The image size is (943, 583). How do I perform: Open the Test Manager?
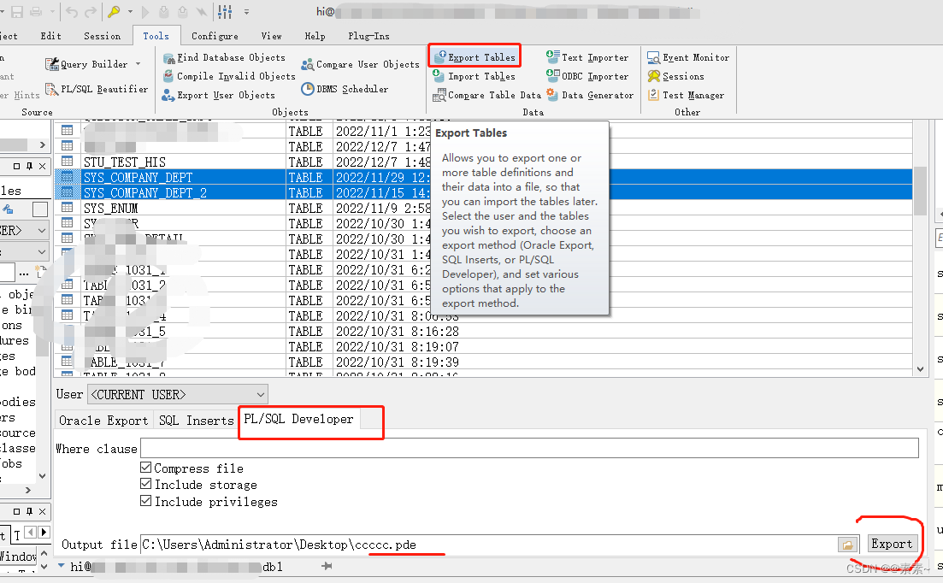(687, 95)
